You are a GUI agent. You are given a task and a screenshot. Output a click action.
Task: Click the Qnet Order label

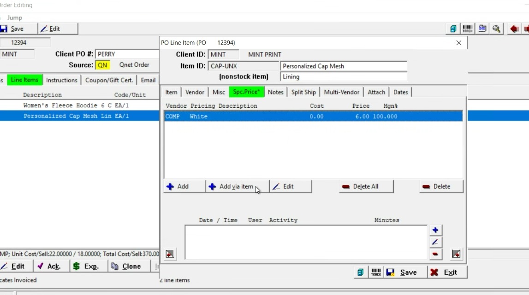[x=134, y=64]
